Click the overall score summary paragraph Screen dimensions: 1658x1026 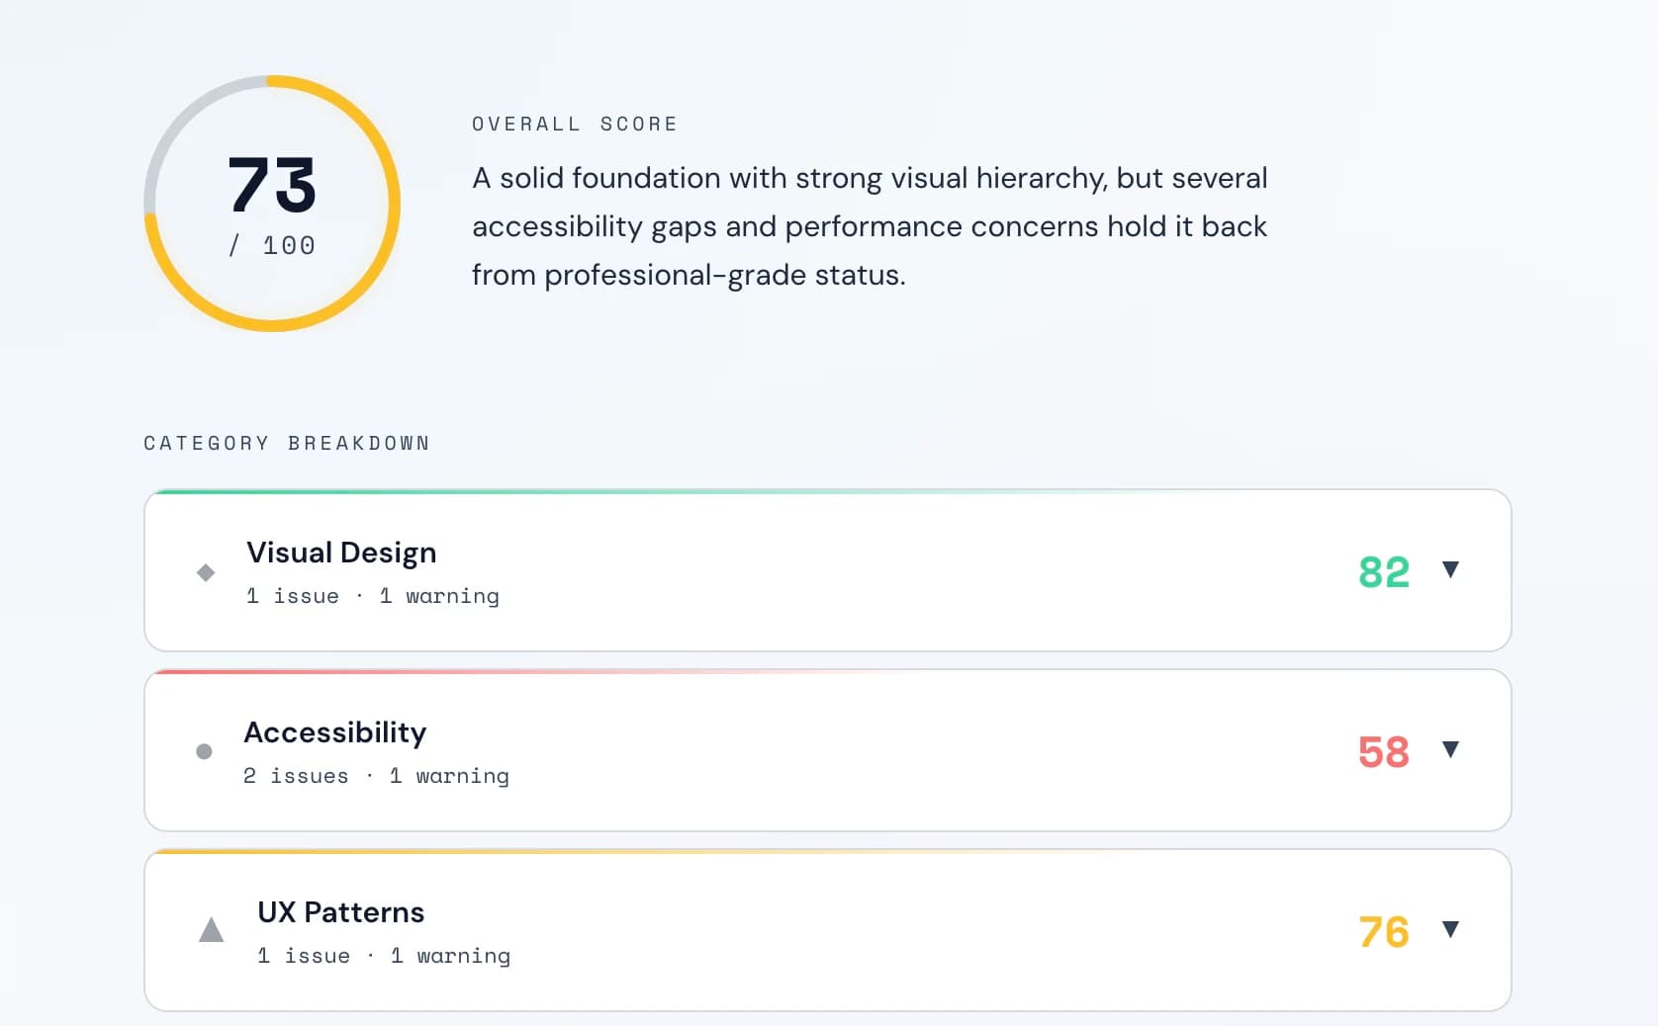pyautogui.click(x=870, y=226)
